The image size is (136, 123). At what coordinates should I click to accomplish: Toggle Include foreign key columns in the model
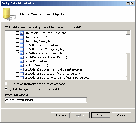(x=6, y=89)
